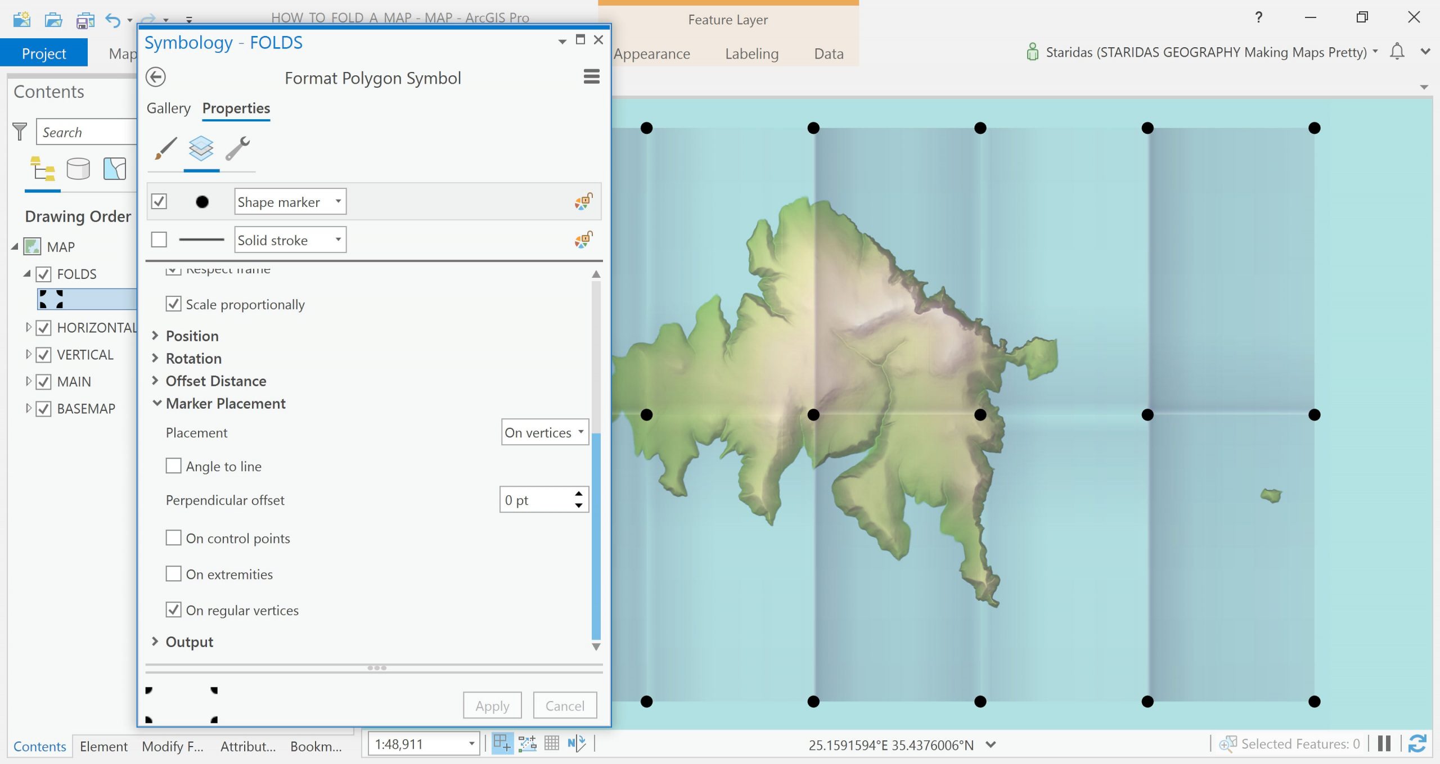Viewport: 1440px width, 764px height.
Task: Enable the Angle to line checkbox
Action: (174, 466)
